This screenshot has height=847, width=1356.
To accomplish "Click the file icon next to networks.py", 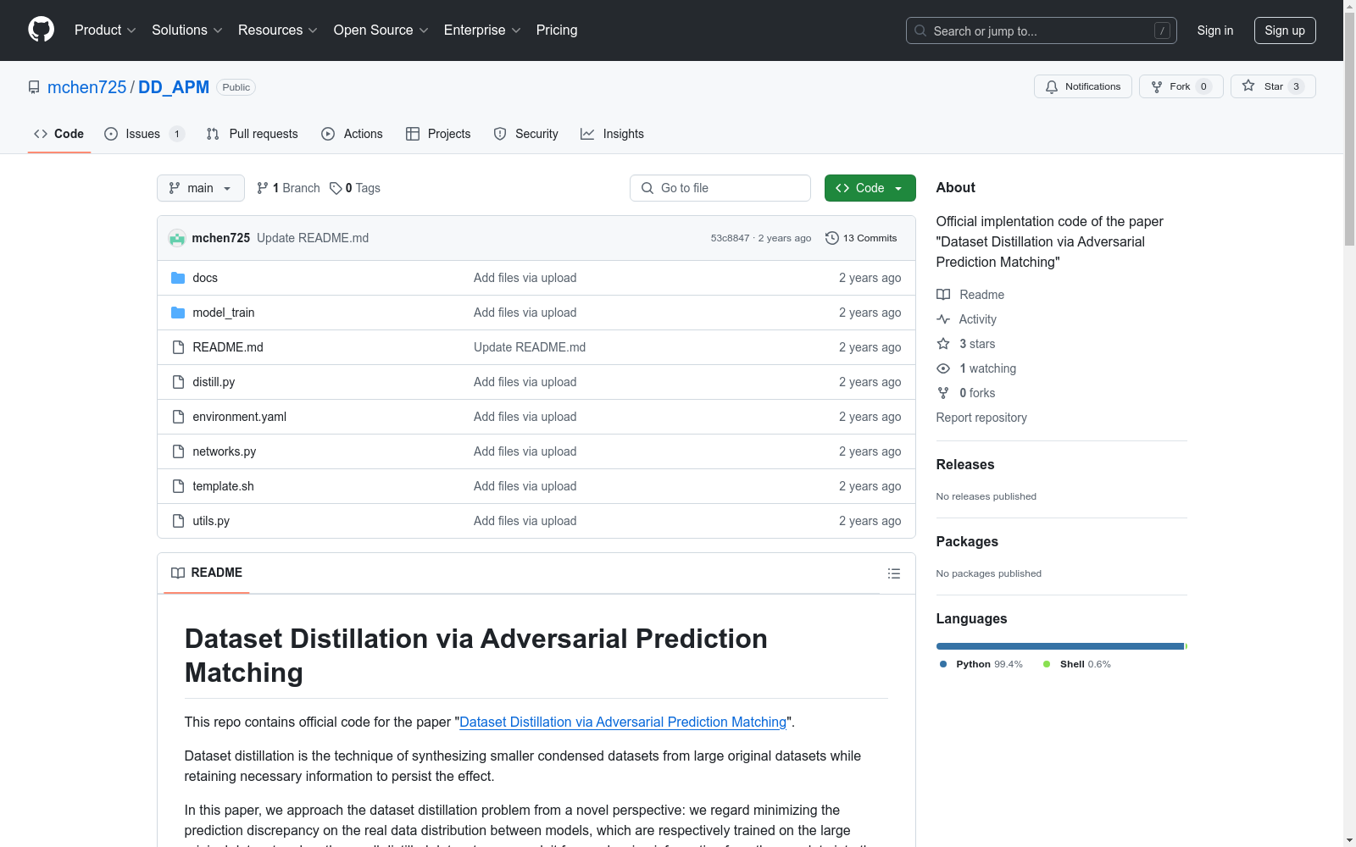I will pyautogui.click(x=178, y=451).
